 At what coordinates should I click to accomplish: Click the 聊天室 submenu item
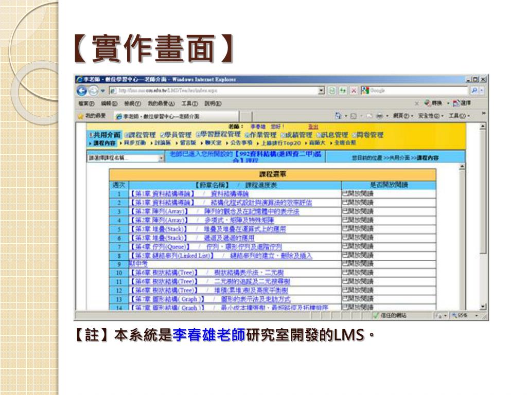tap(213, 143)
